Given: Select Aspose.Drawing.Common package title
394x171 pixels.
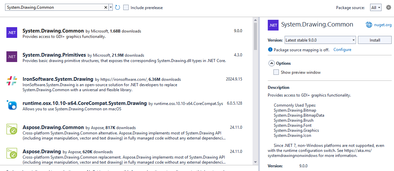Looking at the screenshot, I should [x=53, y=127].
